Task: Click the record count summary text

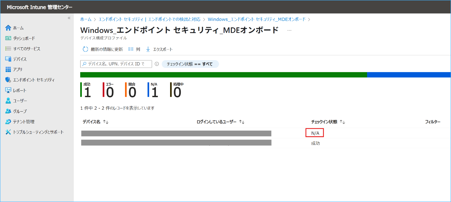Action: (117, 108)
